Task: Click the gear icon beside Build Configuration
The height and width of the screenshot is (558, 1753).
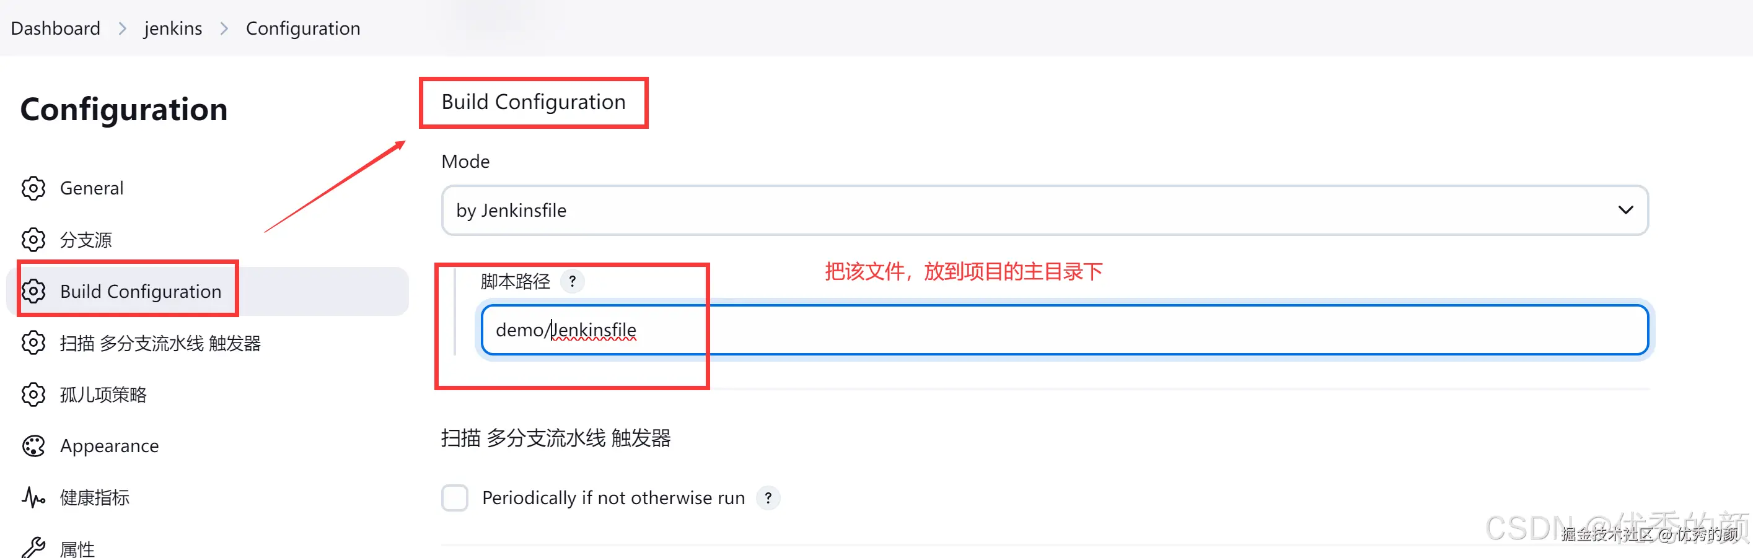Action: pyautogui.click(x=33, y=290)
